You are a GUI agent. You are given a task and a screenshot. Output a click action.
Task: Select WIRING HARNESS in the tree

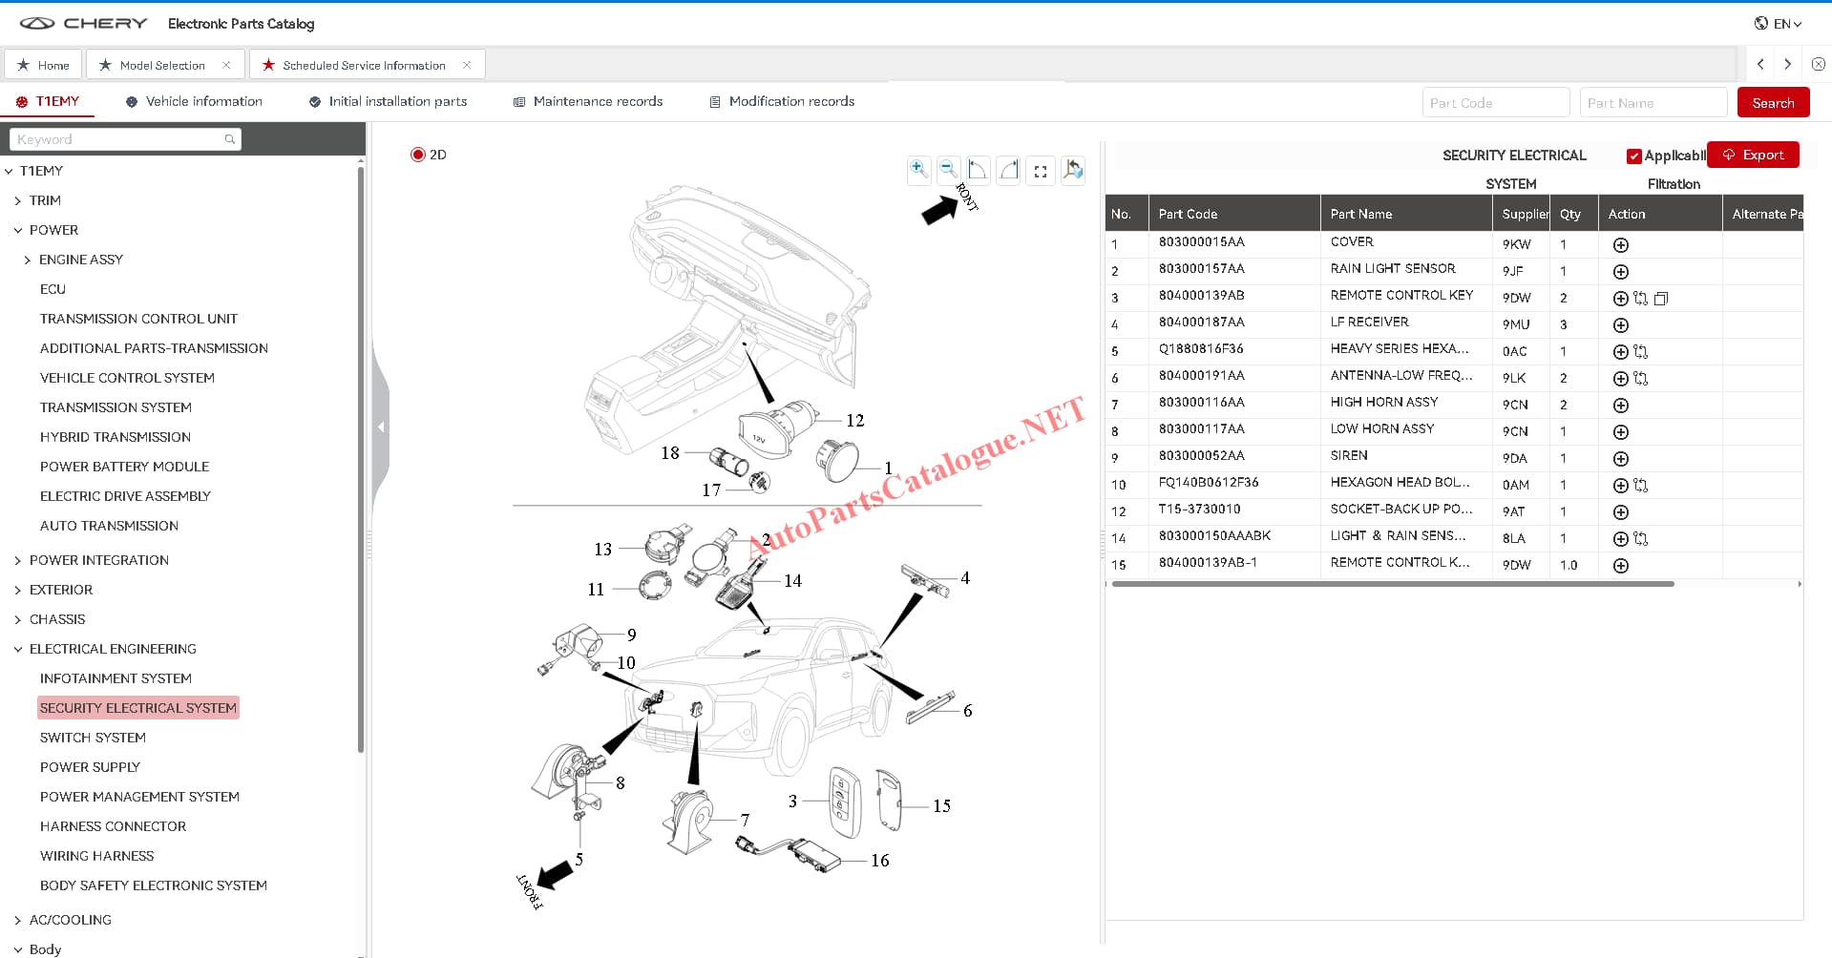click(x=96, y=856)
